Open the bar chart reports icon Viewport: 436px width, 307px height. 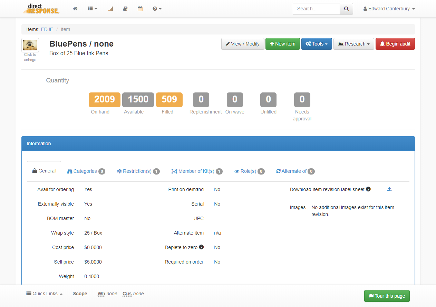(x=110, y=9)
